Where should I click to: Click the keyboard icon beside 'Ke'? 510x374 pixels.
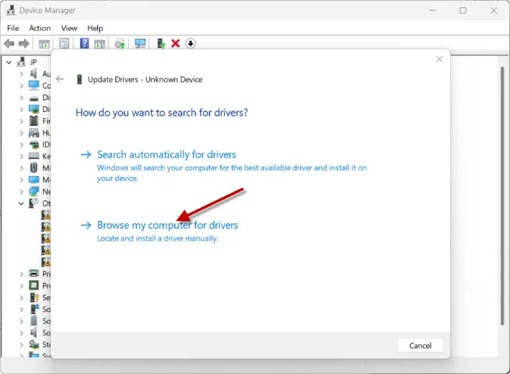[34, 156]
